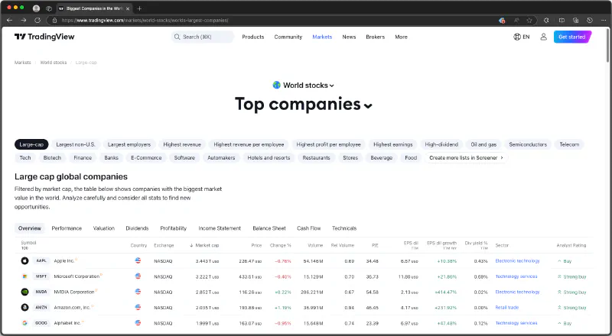Switch to the Valuation tab
This screenshot has width=612, height=336.
point(104,228)
